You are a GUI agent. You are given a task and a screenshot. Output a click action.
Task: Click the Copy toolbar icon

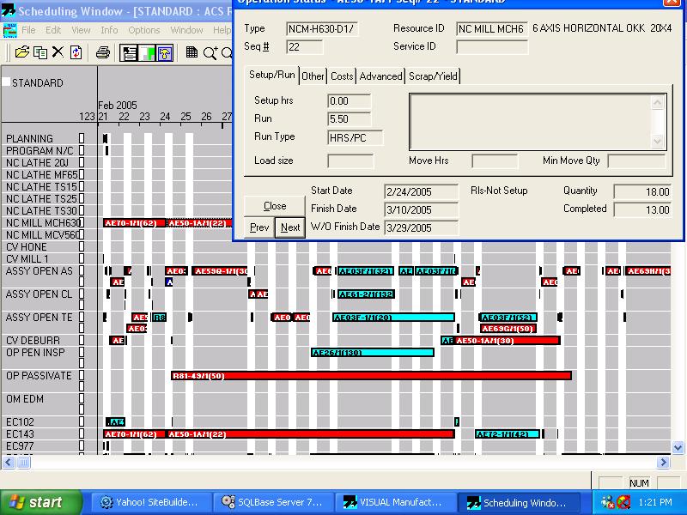click(x=40, y=53)
